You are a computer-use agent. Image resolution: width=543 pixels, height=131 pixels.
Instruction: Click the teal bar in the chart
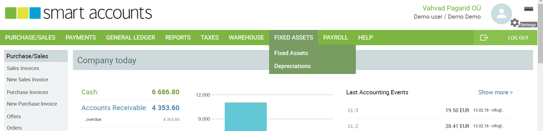tap(246, 117)
